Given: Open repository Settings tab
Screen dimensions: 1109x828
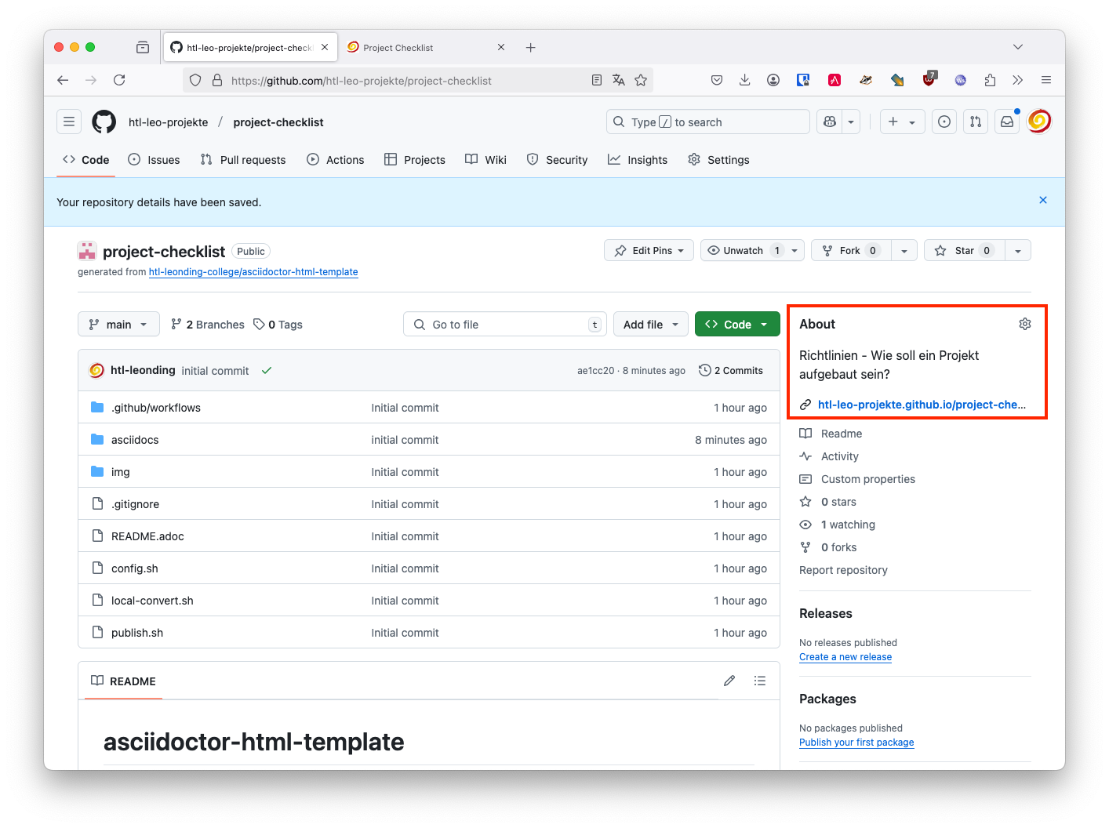Looking at the screenshot, I should [x=718, y=160].
